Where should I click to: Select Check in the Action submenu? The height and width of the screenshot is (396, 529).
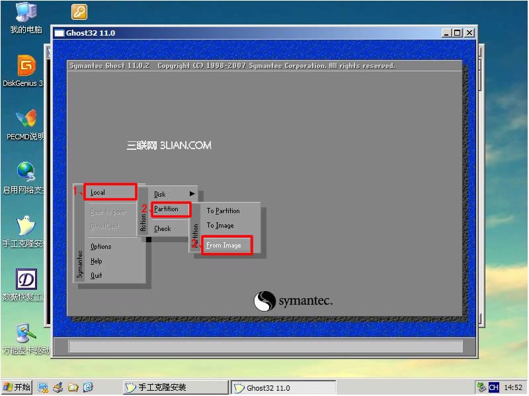162,228
